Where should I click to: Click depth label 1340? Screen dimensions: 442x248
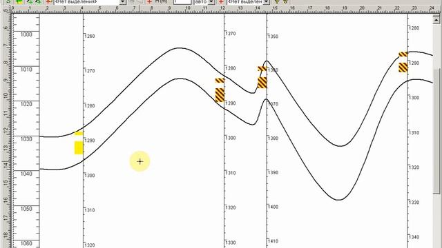[414, 237]
